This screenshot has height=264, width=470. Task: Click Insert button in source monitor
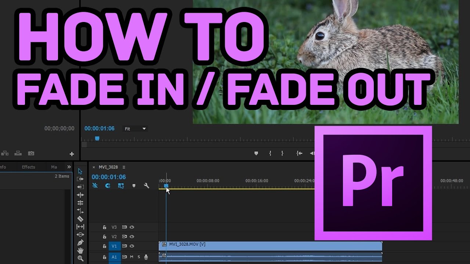point(5,153)
